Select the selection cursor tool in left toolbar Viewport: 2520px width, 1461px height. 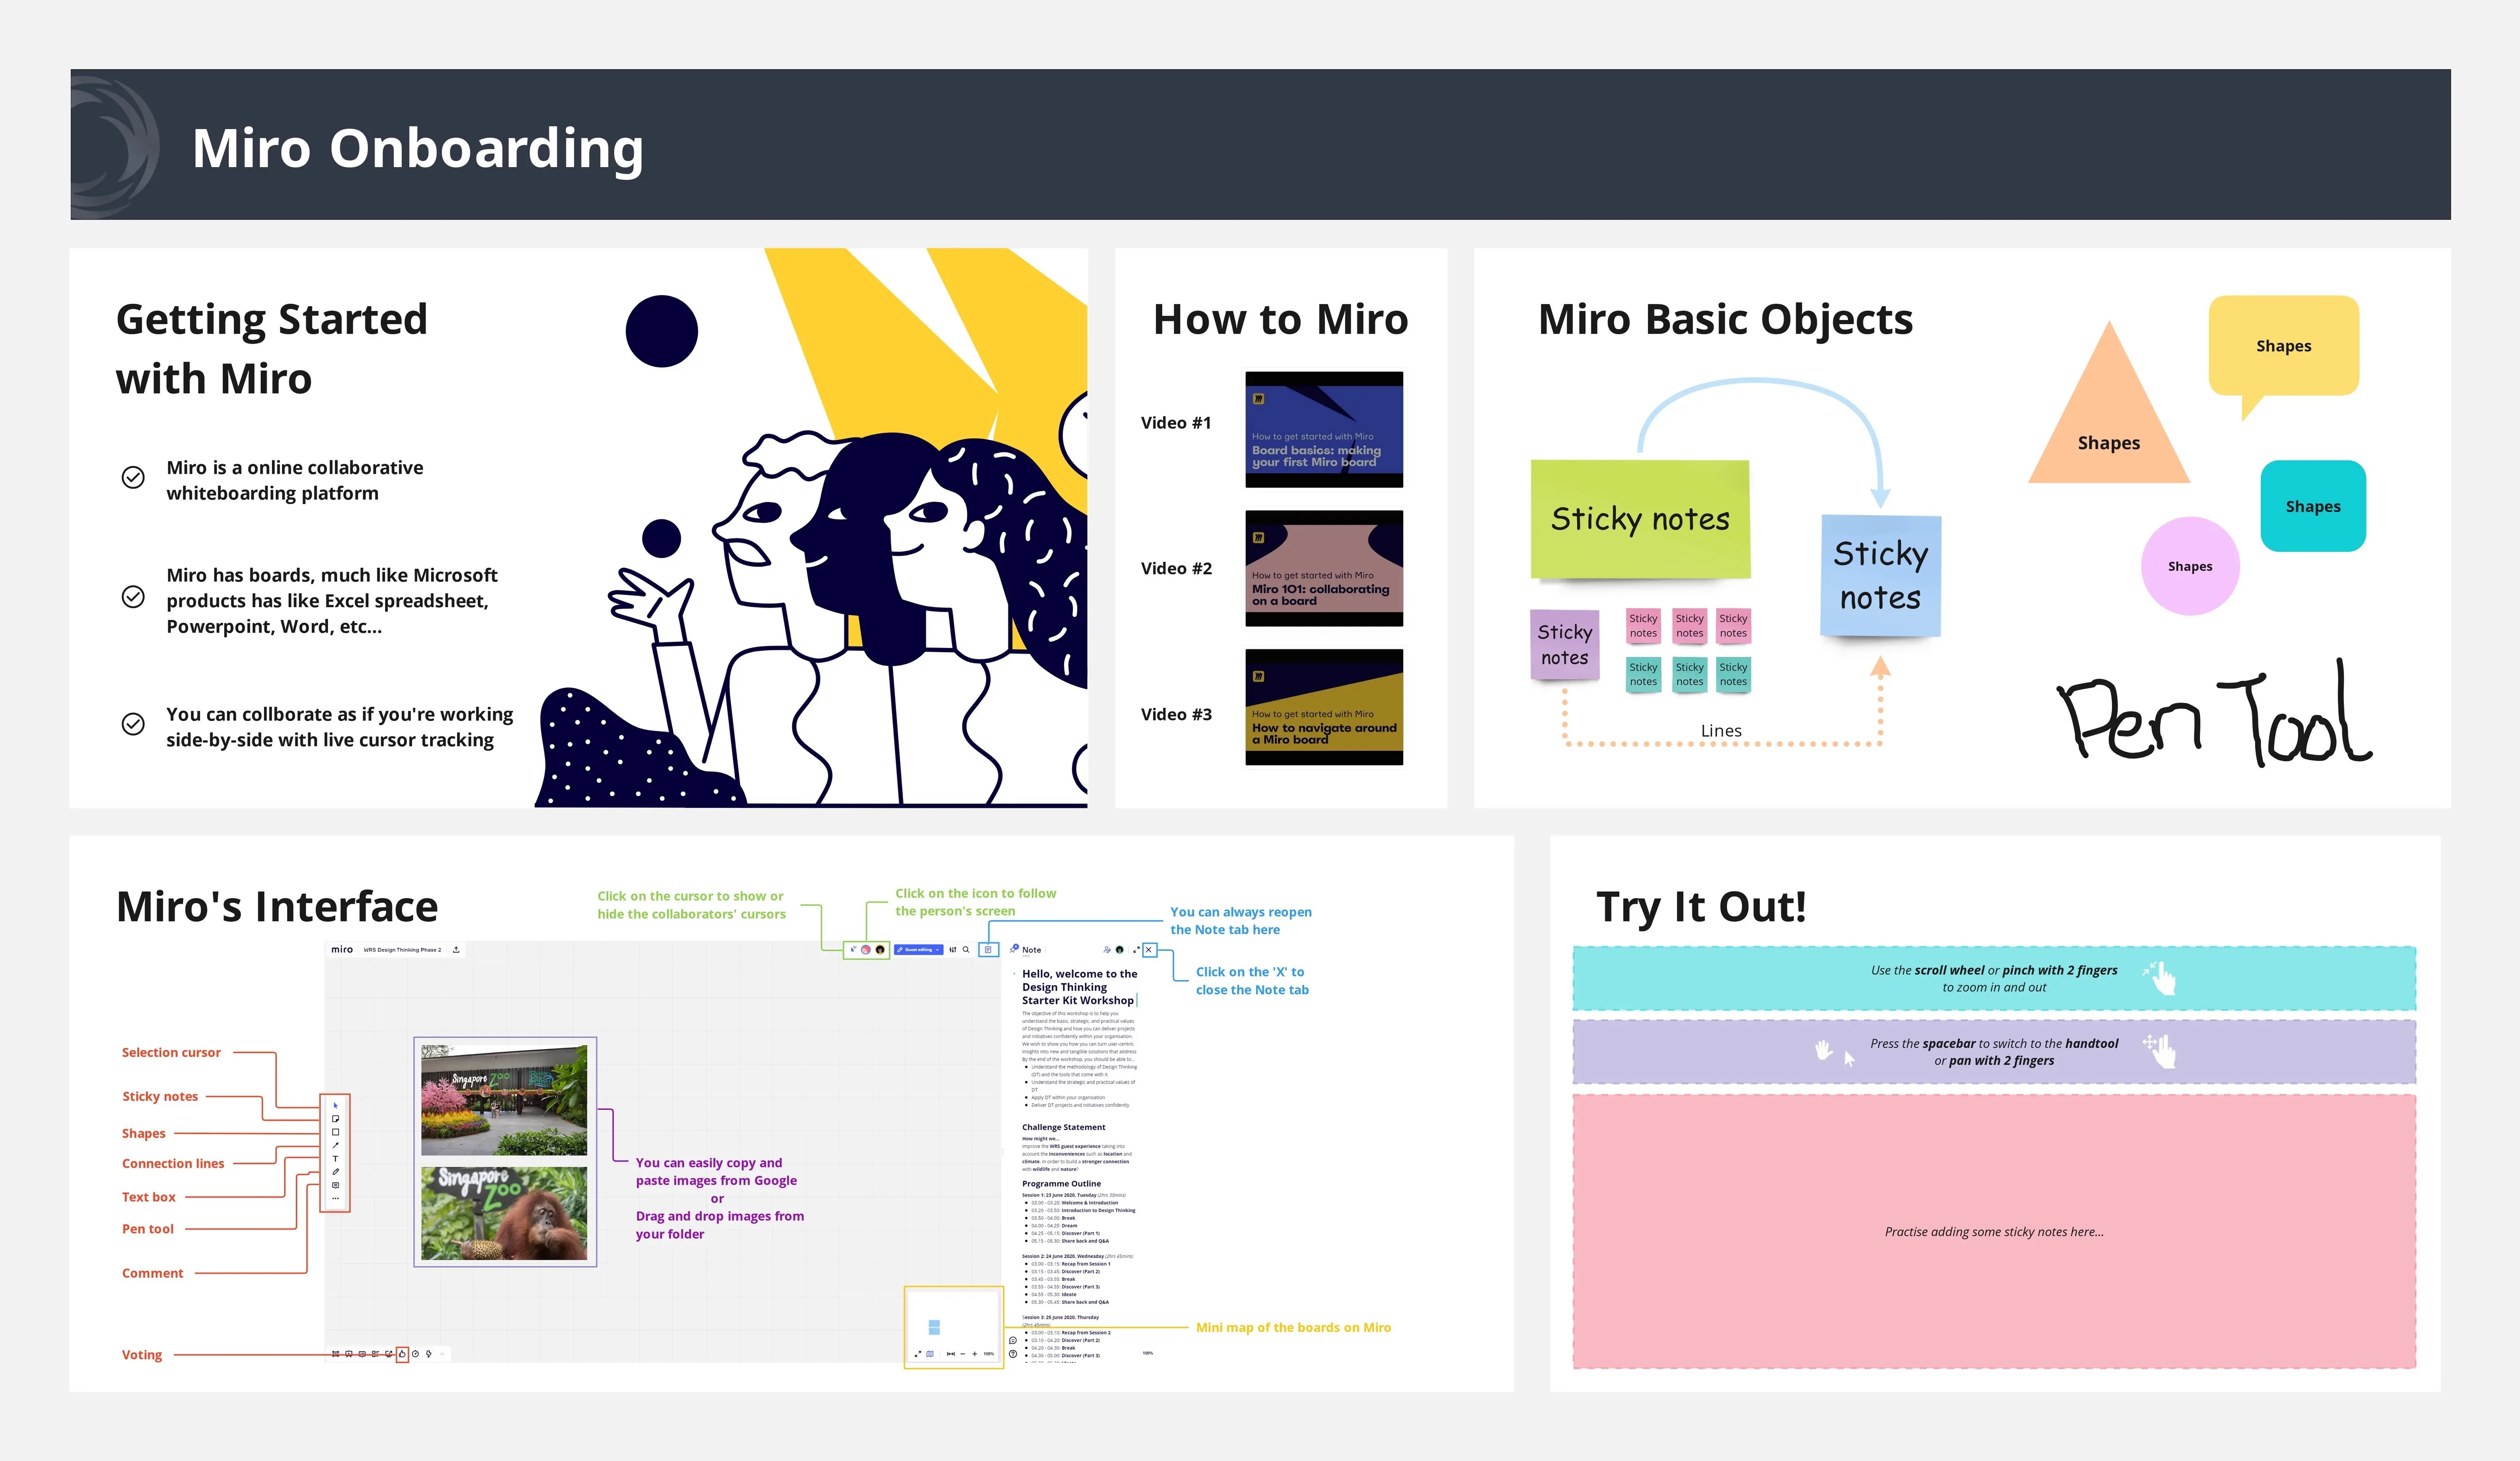click(335, 1106)
